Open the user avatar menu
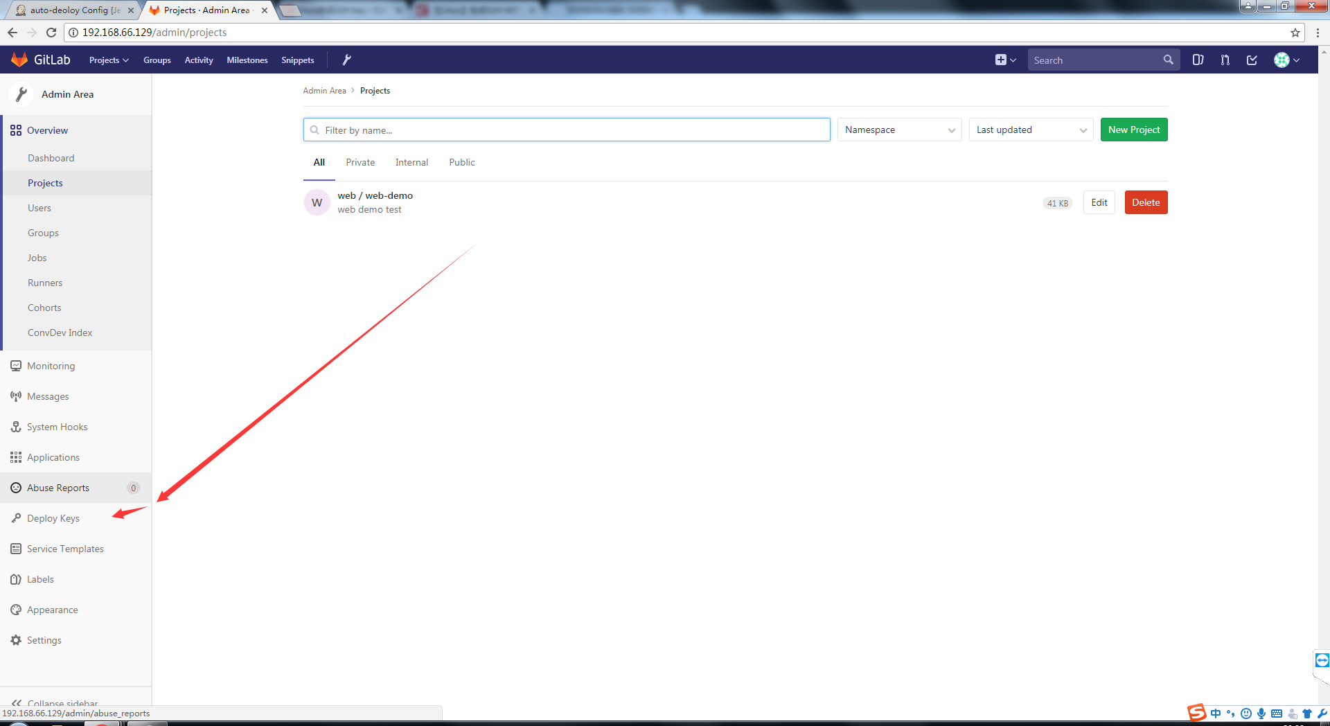 click(x=1286, y=60)
